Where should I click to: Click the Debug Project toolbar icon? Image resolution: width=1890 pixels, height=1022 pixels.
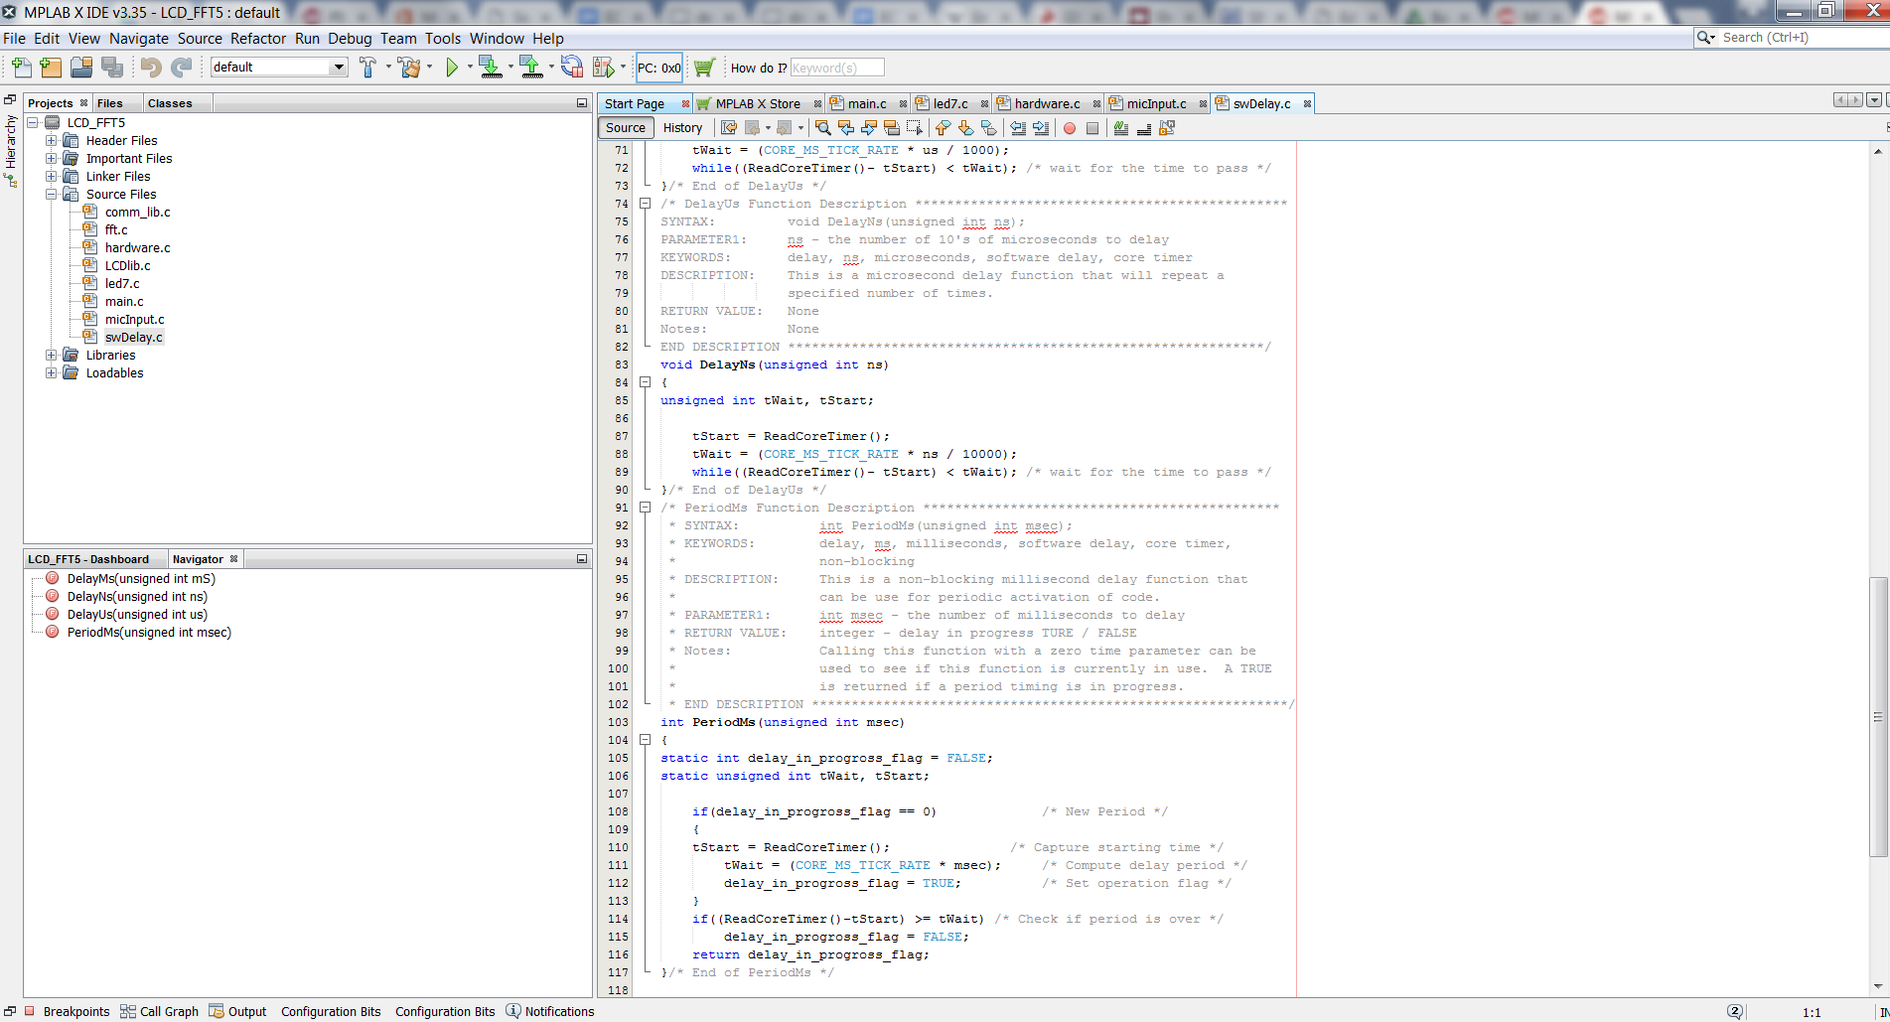[602, 68]
